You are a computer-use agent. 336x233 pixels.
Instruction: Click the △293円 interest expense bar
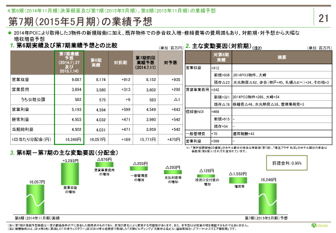(173, 172)
